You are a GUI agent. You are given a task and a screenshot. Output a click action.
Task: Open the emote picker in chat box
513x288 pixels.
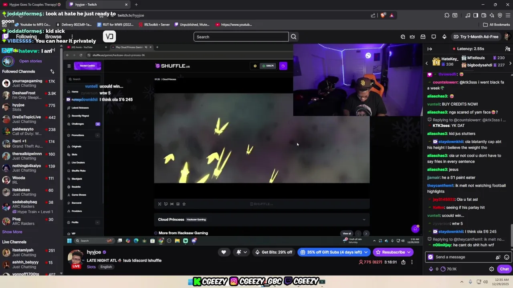(507, 257)
